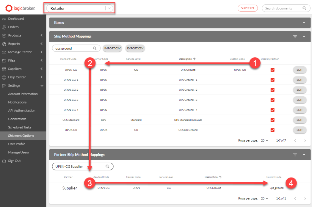This screenshot has width=312, height=207.
Task: Expand the Boxes panel
Action: 304,23
